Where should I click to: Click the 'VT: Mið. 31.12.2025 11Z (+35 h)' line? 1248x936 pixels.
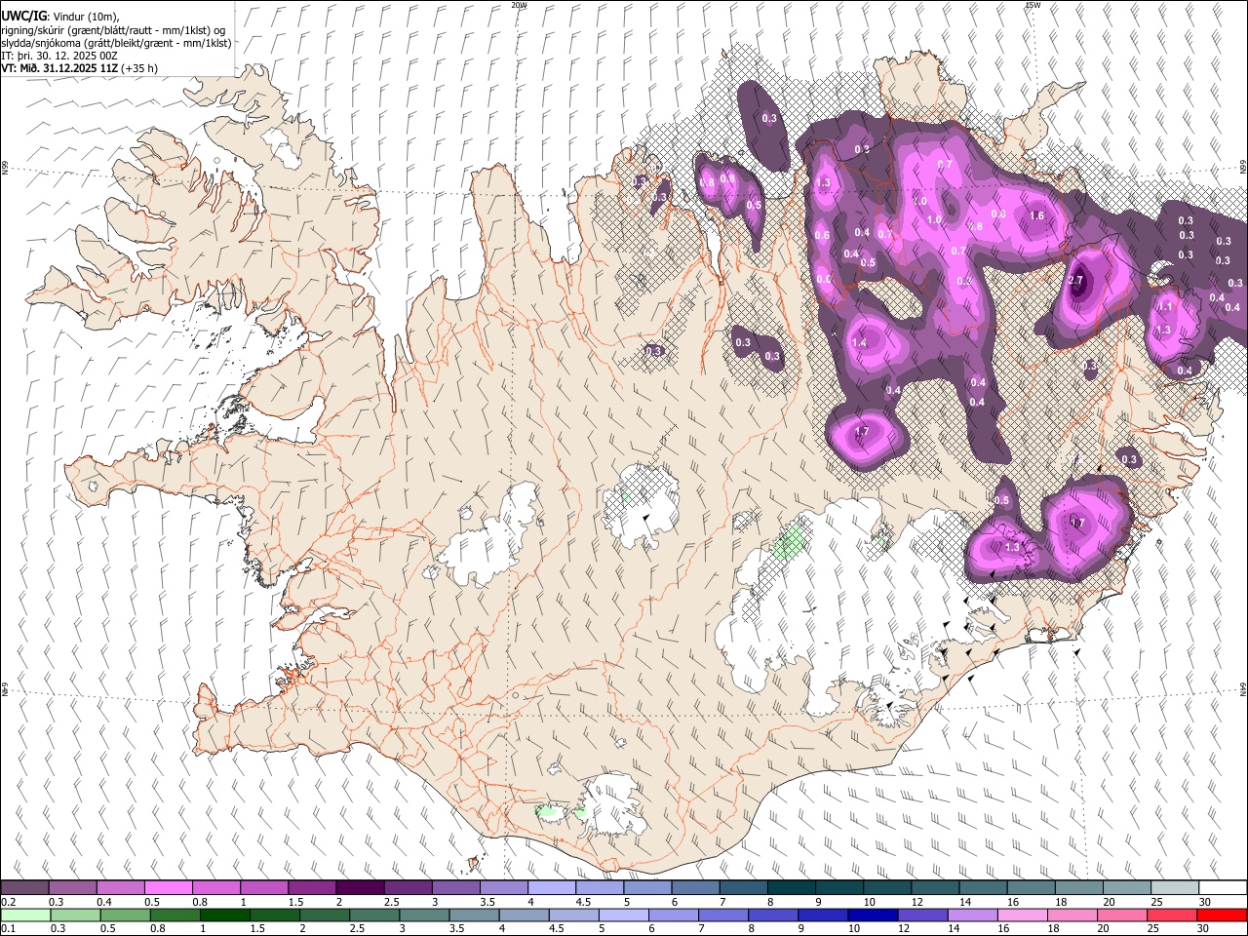[x=79, y=68]
